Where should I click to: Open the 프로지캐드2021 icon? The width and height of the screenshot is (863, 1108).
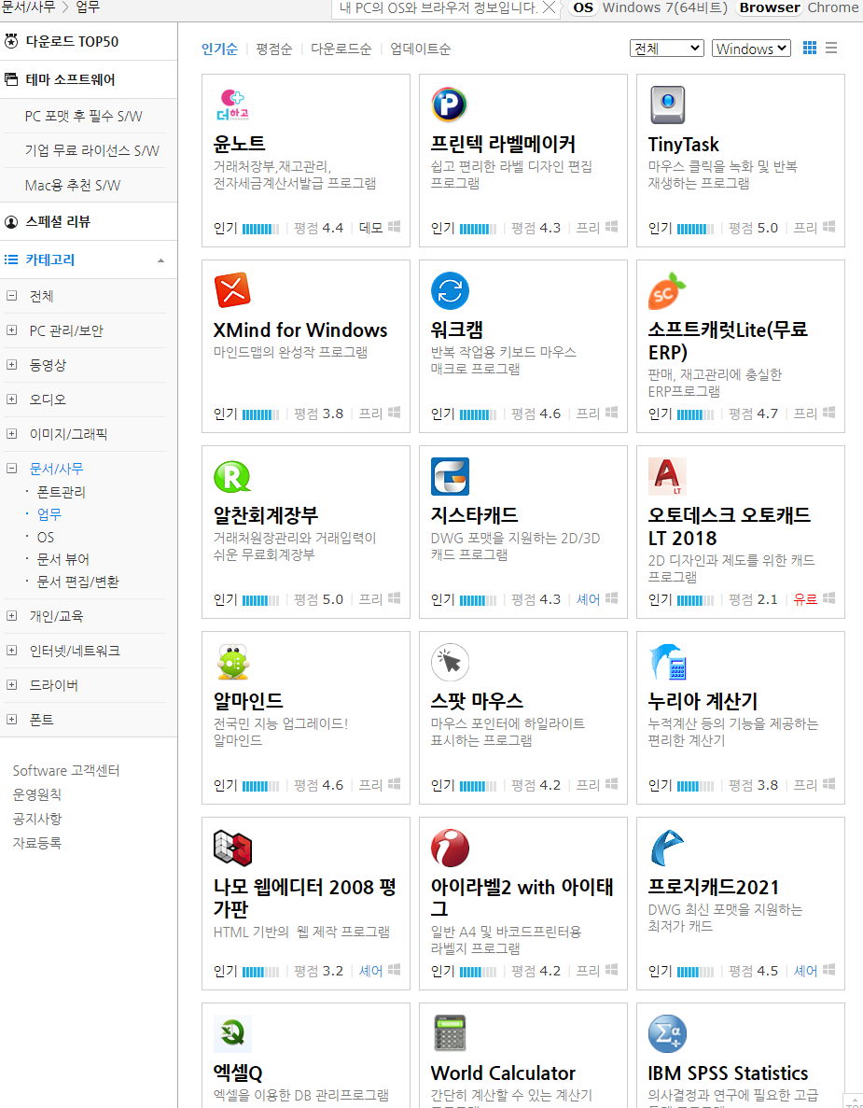667,848
